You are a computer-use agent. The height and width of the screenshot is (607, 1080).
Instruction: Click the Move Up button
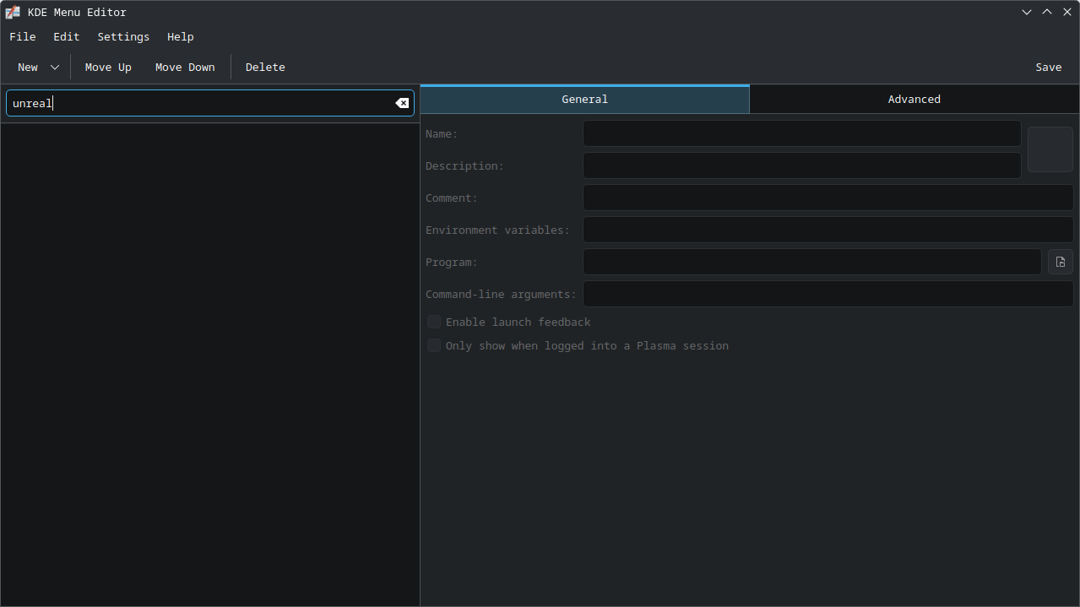(x=108, y=67)
